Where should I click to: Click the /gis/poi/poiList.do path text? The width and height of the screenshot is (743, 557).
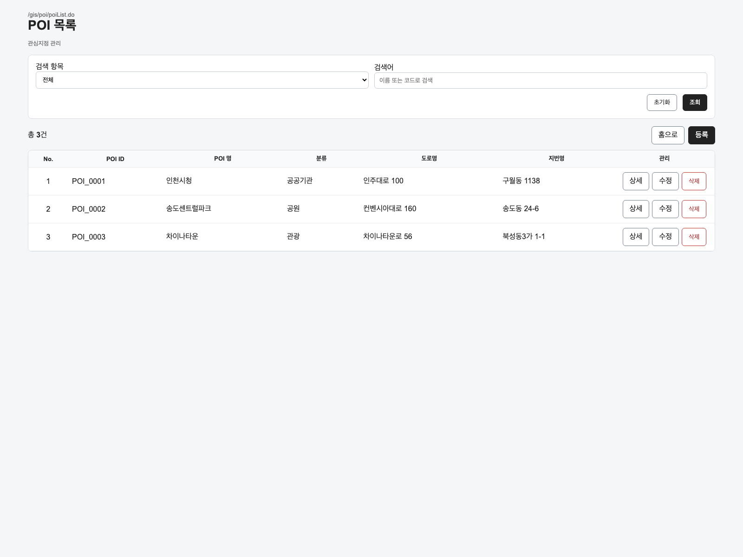coord(51,15)
